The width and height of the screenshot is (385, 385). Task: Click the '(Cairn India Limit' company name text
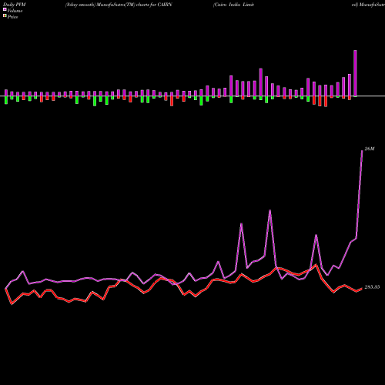[x=233, y=5]
